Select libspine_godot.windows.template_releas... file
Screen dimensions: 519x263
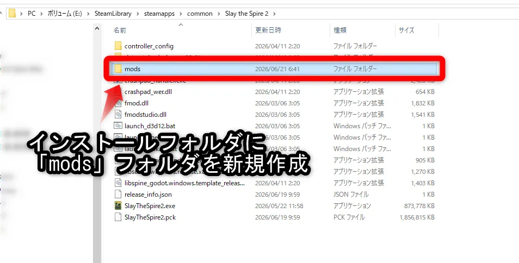[184, 183]
